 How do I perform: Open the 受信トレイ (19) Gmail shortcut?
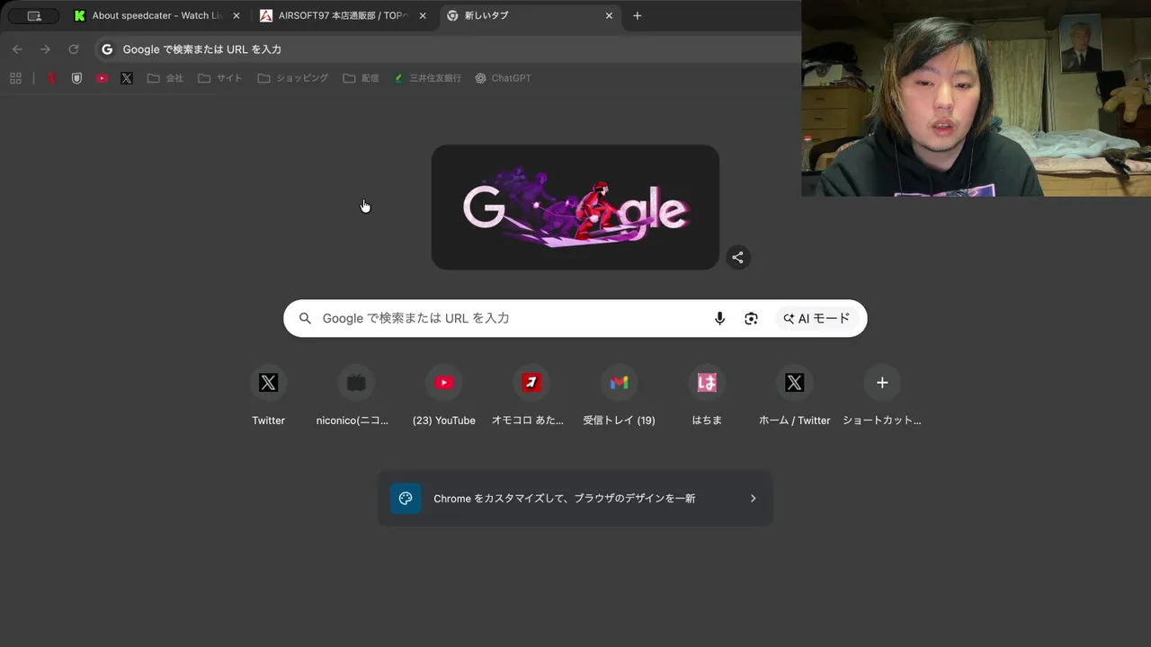pyautogui.click(x=619, y=395)
